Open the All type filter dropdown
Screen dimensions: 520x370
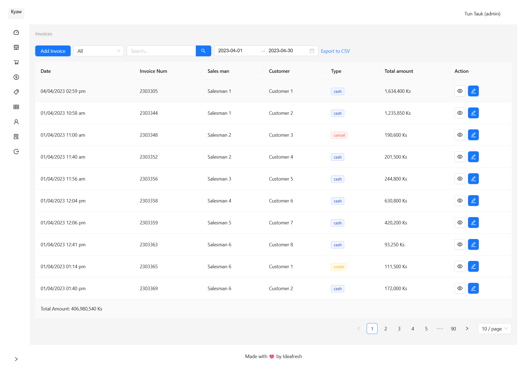[98, 51]
